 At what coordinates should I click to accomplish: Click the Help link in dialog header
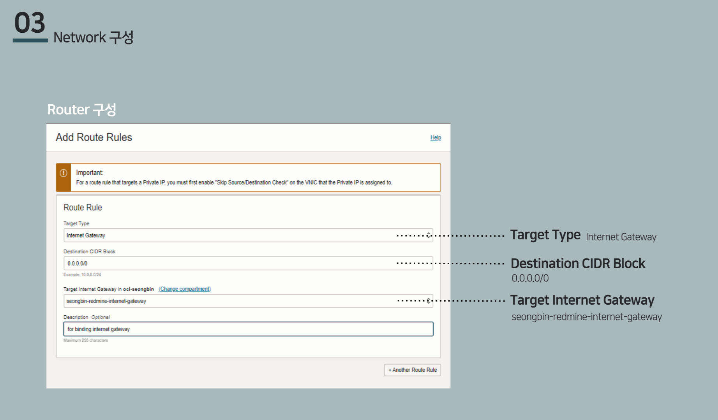435,137
